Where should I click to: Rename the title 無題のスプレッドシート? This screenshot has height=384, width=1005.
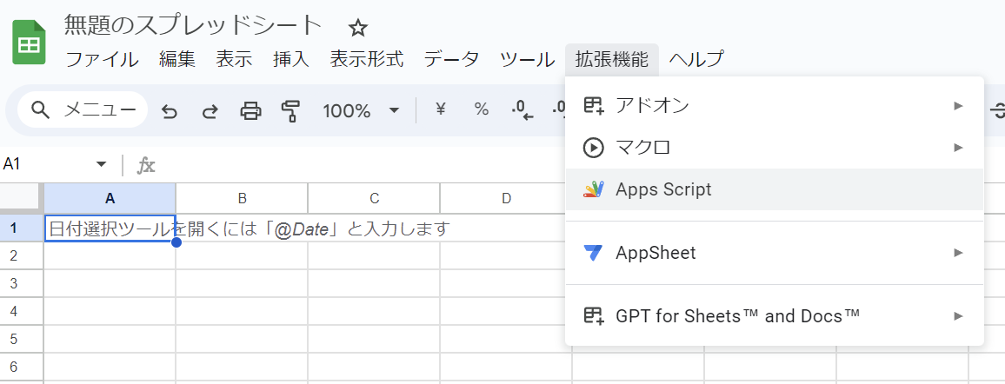194,25
